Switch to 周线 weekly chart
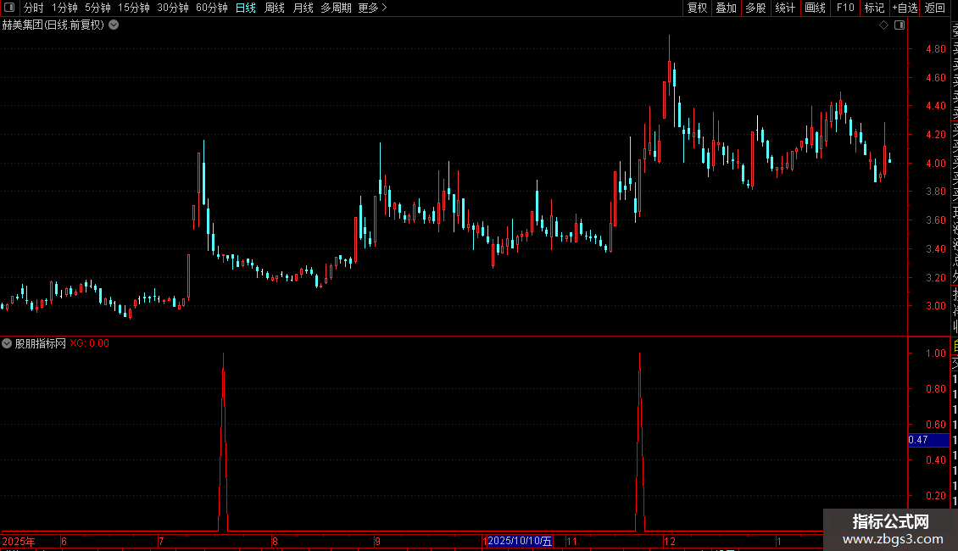958x551 pixels. (275, 8)
